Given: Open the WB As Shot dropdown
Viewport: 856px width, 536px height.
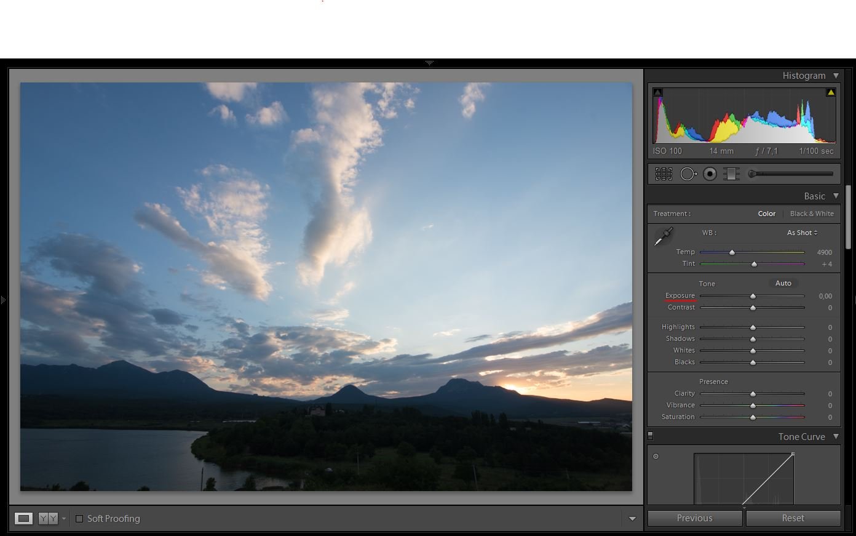Looking at the screenshot, I should coord(802,233).
